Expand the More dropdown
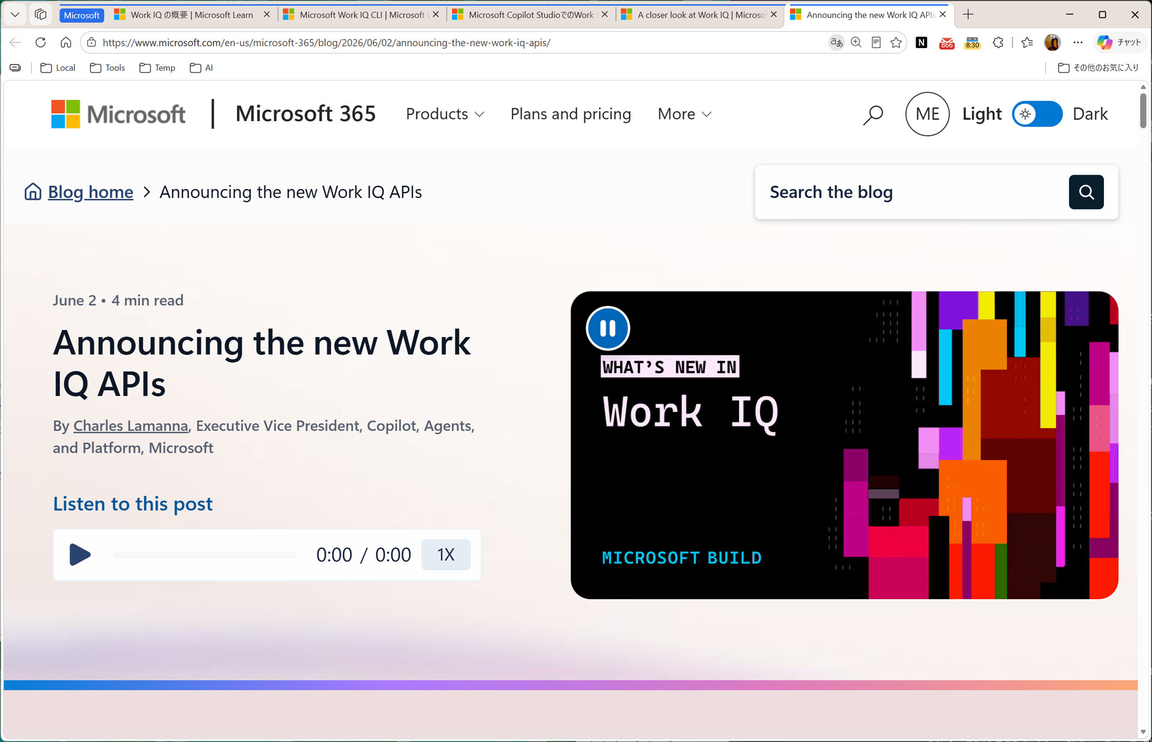 [x=685, y=114]
